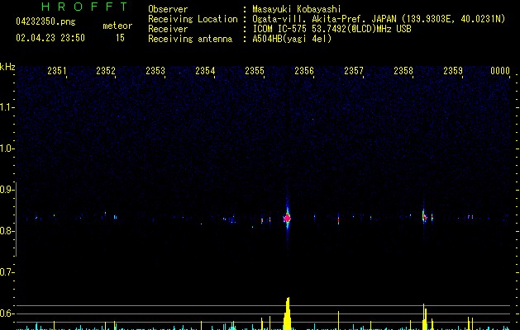Select the 2356 time axis marker
The image size is (520, 330).
[x=304, y=70]
